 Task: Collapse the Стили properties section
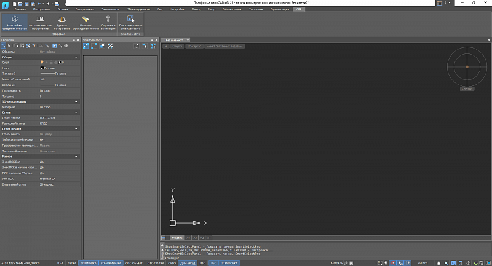pyautogui.click(x=76, y=112)
